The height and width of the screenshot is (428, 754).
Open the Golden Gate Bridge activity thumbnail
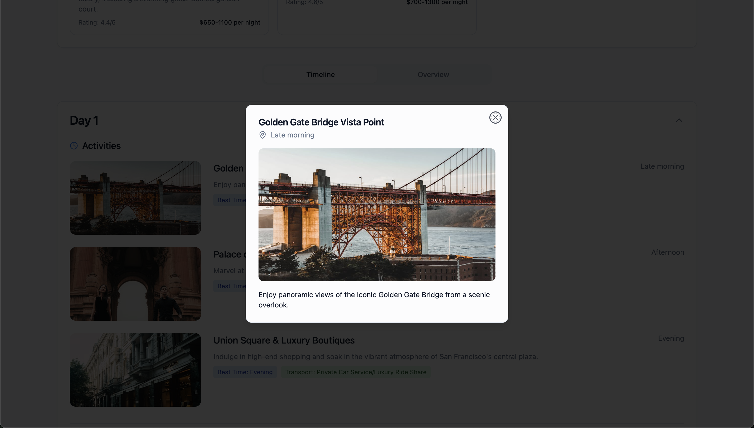pyautogui.click(x=135, y=198)
